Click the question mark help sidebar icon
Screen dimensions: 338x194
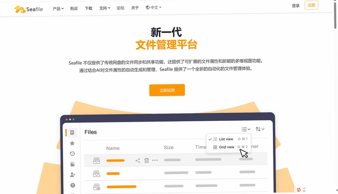coord(73,185)
